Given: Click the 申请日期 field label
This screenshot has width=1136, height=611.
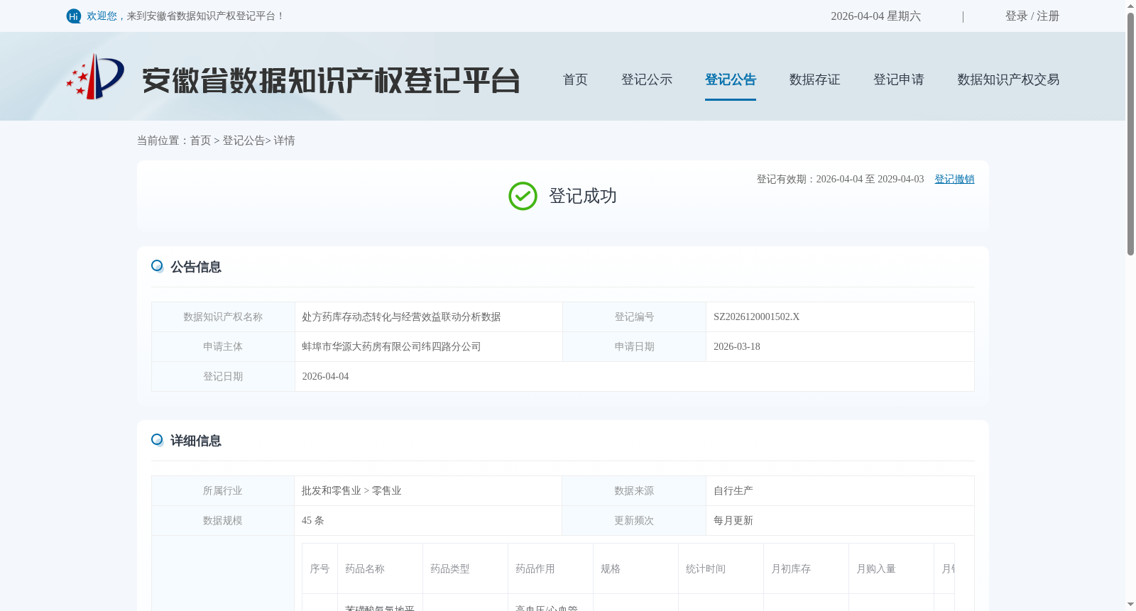Looking at the screenshot, I should [634, 347].
